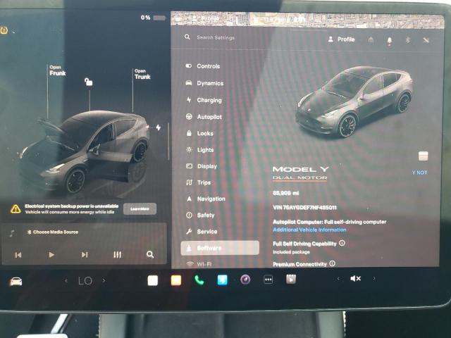
Task: Tap the yellow alert triangle icon
Action: pyautogui.click(x=16, y=209)
